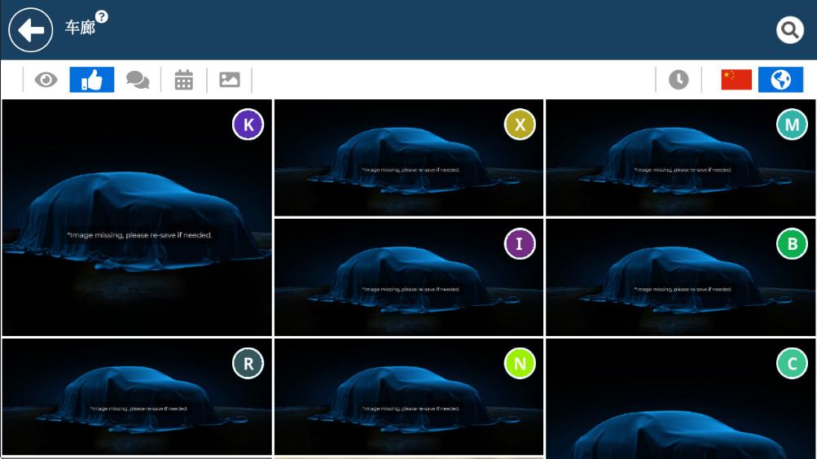Toggle the thumbs-up most liked filter

pos(92,80)
